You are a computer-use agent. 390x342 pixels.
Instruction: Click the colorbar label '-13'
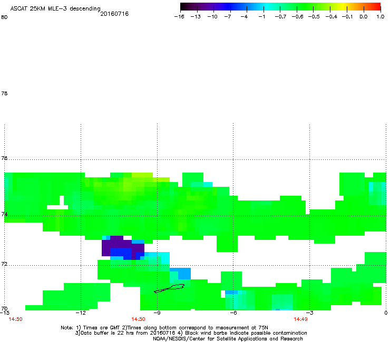196,17
